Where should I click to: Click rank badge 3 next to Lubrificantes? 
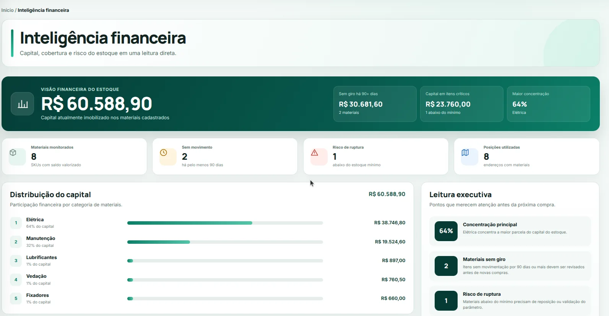click(16, 261)
